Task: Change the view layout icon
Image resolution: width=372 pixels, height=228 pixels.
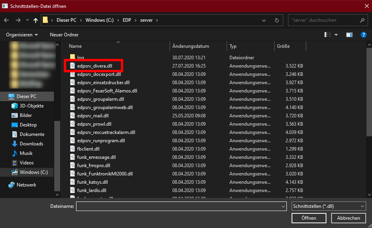Action: click(328, 35)
